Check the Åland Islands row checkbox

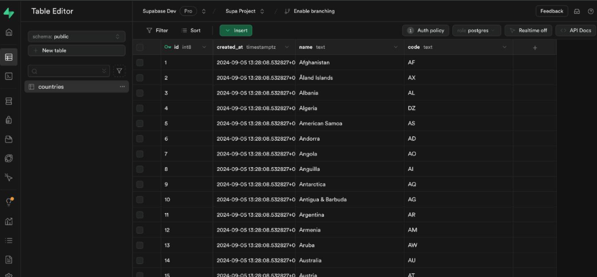coord(140,78)
